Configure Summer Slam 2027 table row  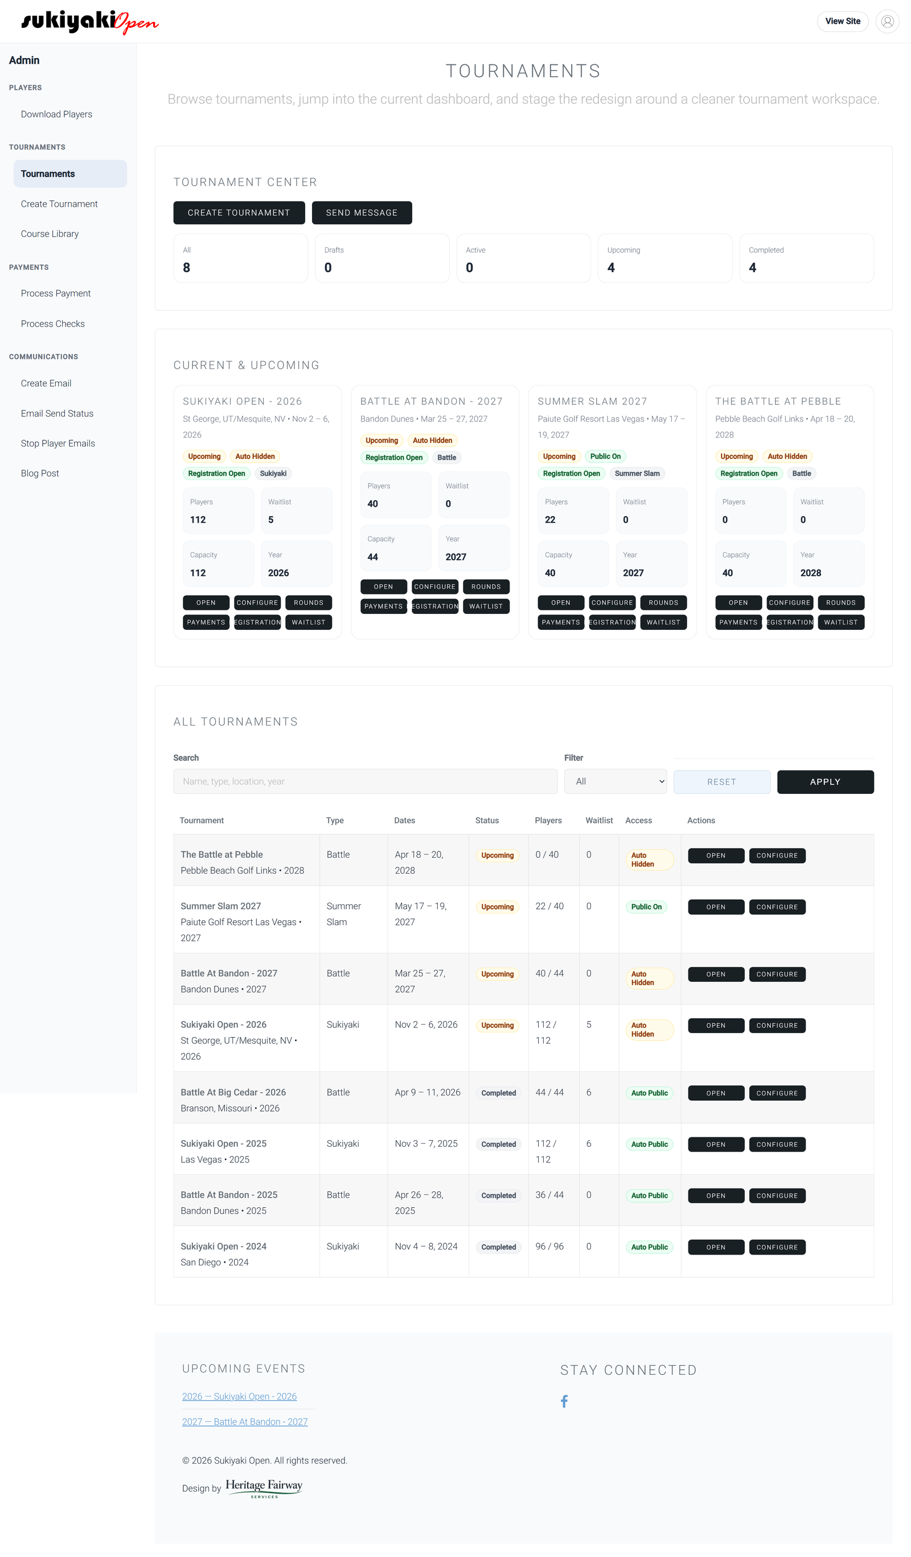click(x=777, y=907)
